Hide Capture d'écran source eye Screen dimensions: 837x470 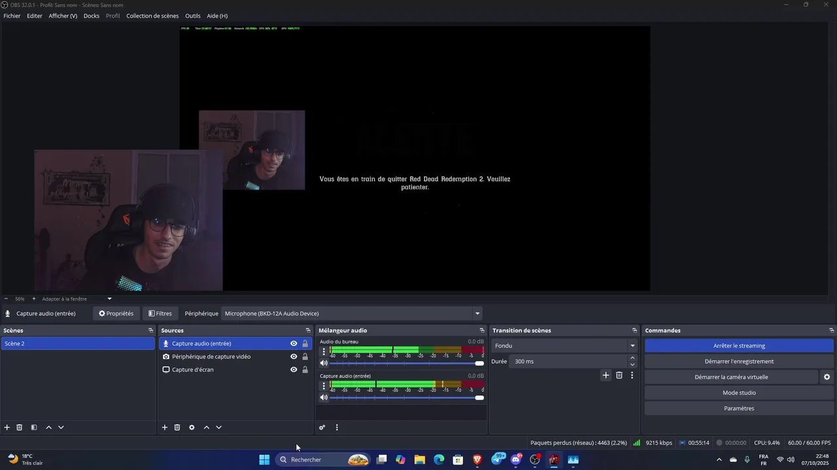click(294, 369)
